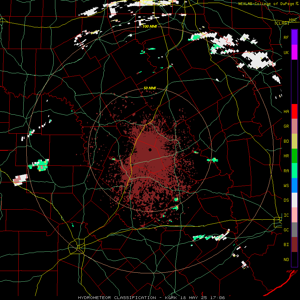Click the ND black legend swatch
The width and height of the screenshot is (300, 300).
point(294,259)
